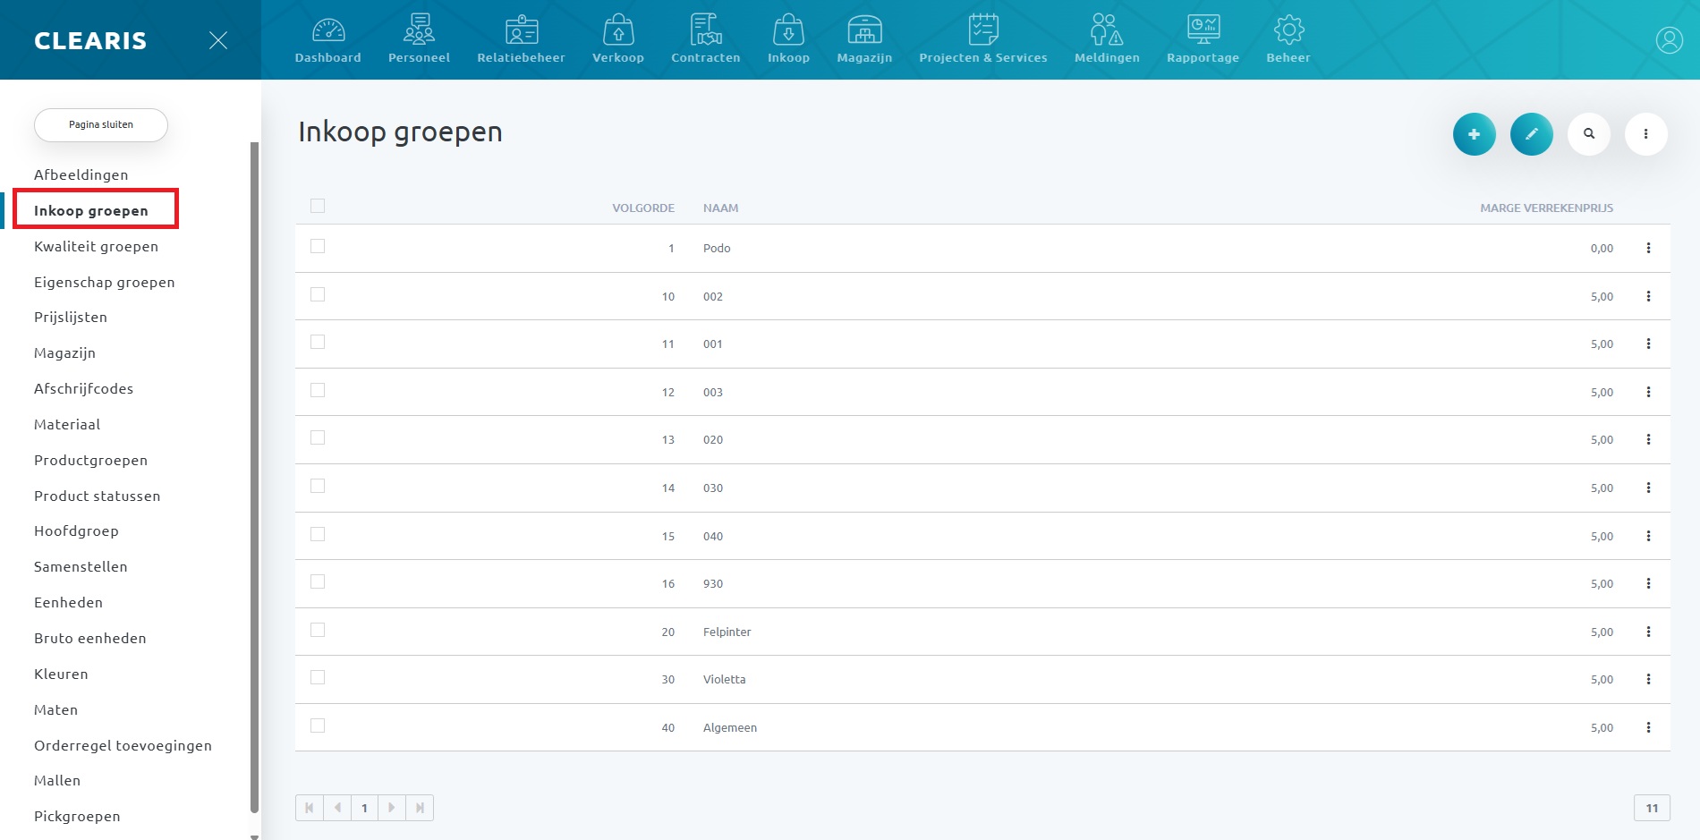The image size is (1700, 840).
Task: Go to Relatiebeheer in top navigation
Action: coord(521,39)
